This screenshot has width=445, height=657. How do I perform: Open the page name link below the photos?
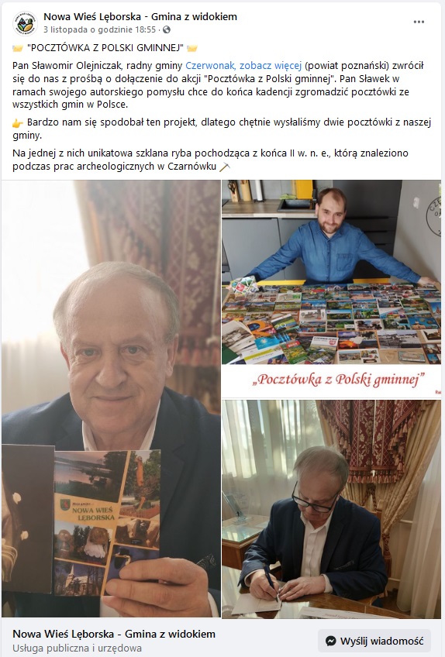point(114,634)
